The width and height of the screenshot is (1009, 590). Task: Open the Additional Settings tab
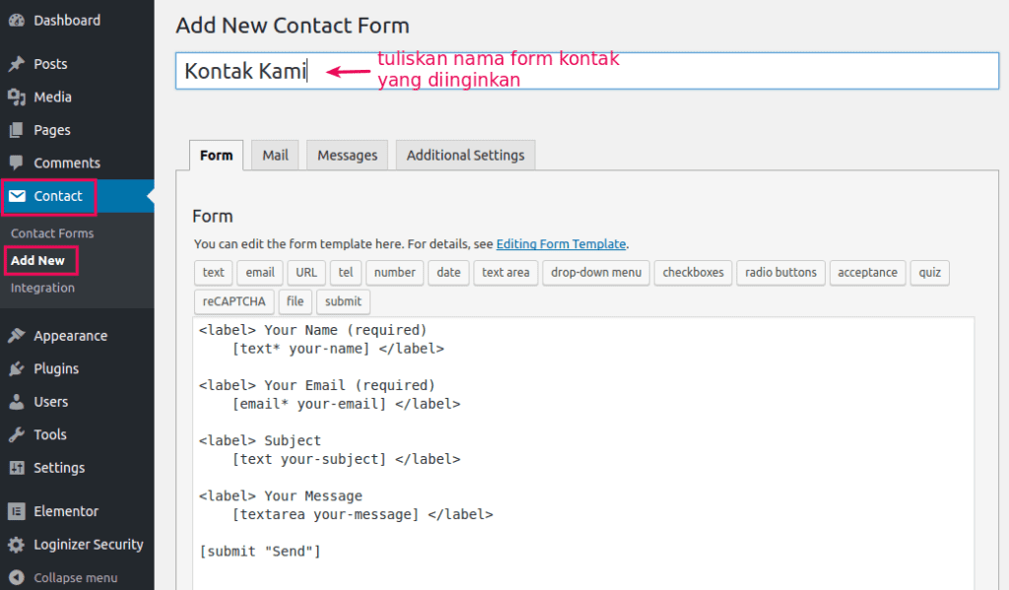[465, 155]
